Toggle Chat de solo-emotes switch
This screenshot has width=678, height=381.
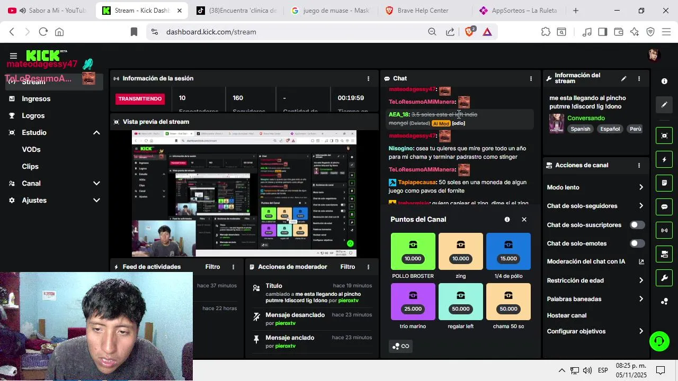click(637, 243)
